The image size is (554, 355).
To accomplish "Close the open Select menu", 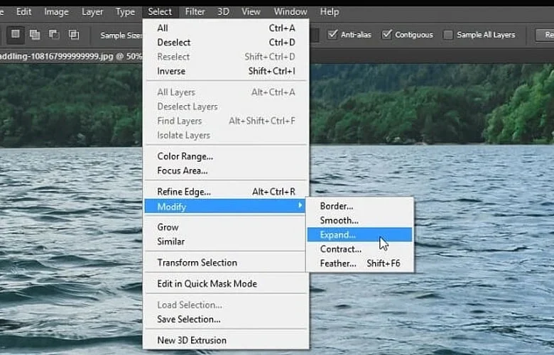I will click(160, 12).
